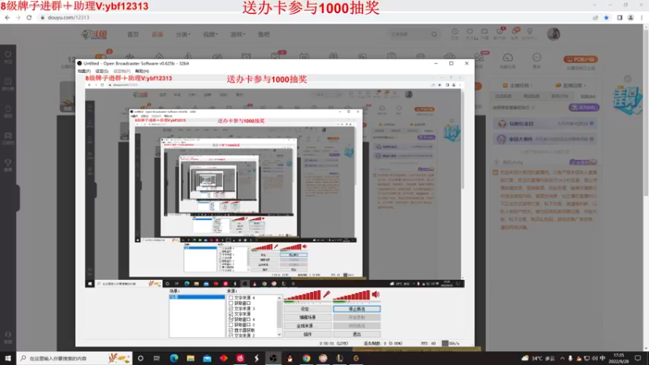Check the '文字来源 4' source checkbox
Screen dimensions: 649x365
(231, 298)
